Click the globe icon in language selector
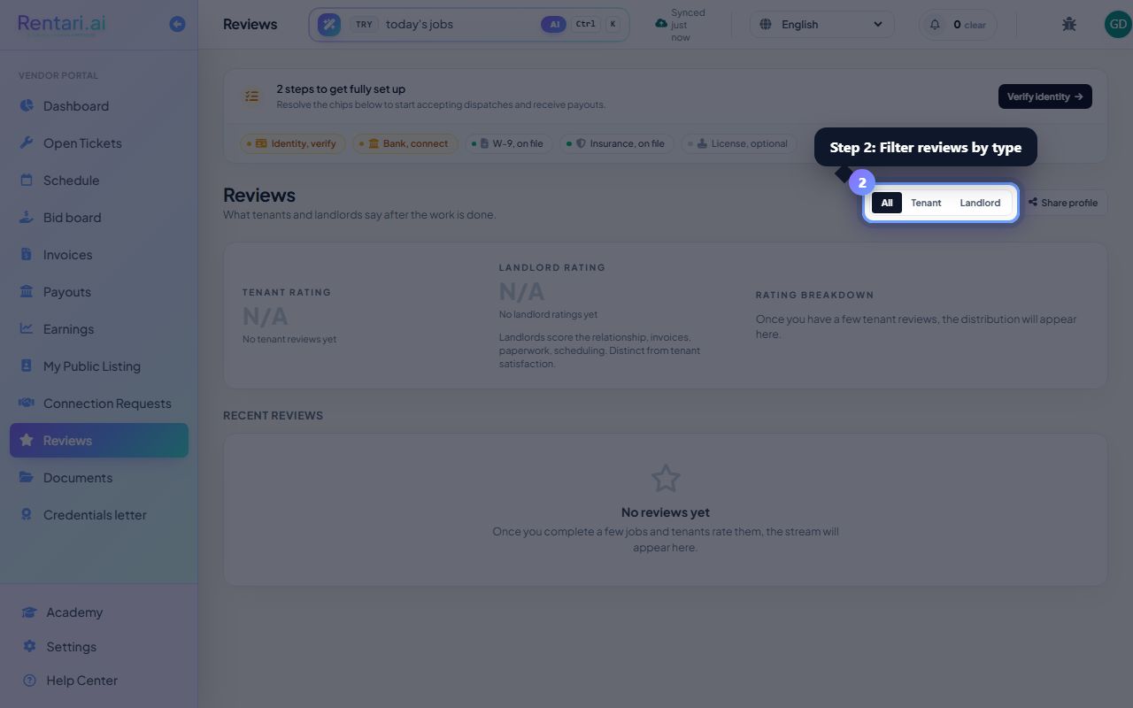 pos(766,24)
